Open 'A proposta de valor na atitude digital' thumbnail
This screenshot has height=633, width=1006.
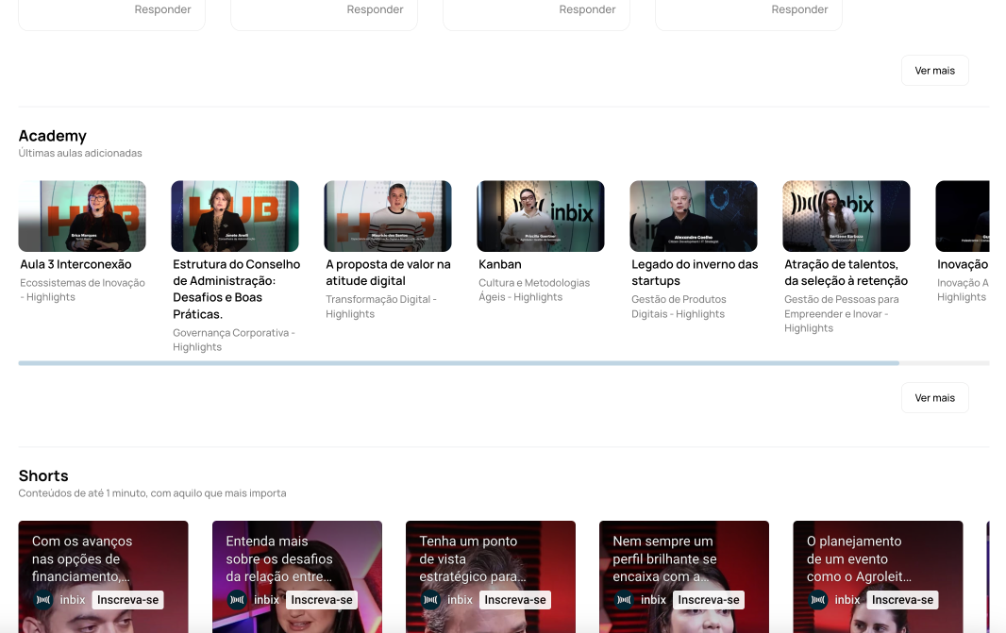coord(388,216)
